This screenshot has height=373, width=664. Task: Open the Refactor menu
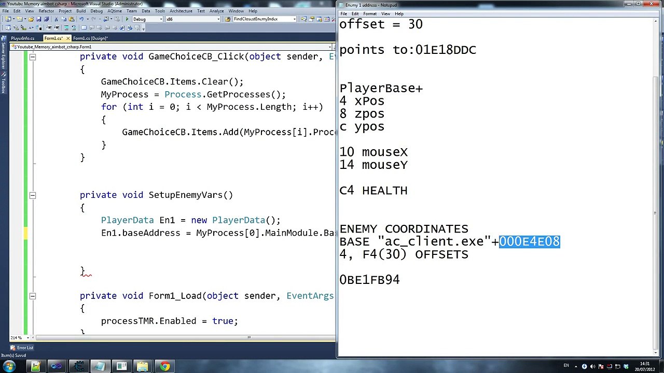click(x=46, y=11)
